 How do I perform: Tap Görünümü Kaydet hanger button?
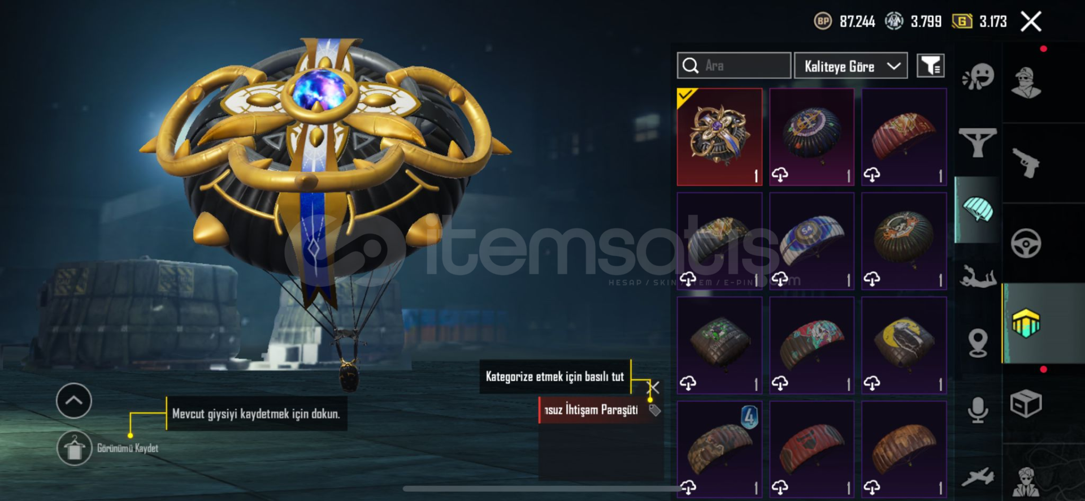pyautogui.click(x=74, y=448)
